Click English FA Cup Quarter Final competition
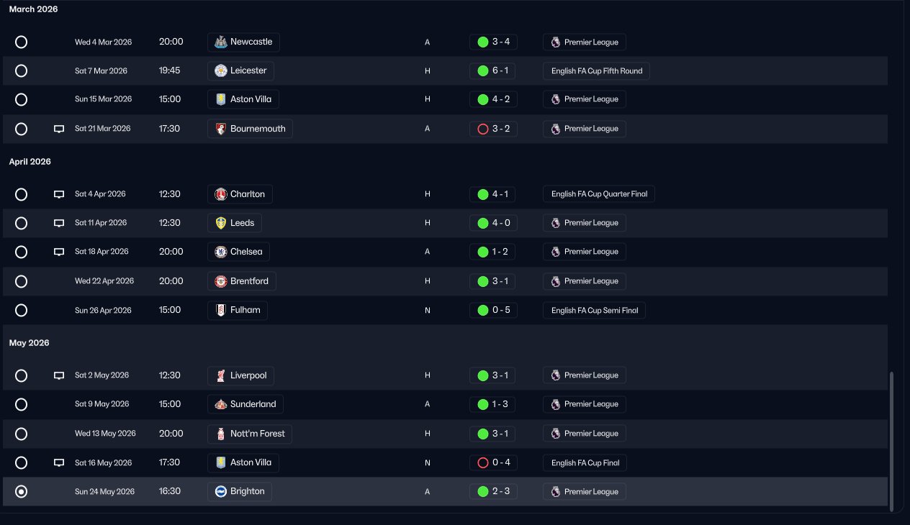 (x=599, y=194)
